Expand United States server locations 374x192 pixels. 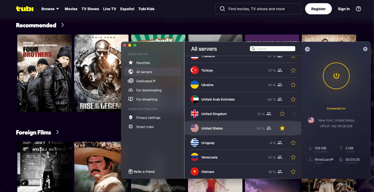294,128
